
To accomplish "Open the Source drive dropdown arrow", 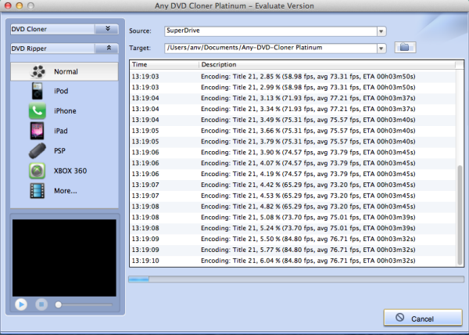I will (x=381, y=31).
